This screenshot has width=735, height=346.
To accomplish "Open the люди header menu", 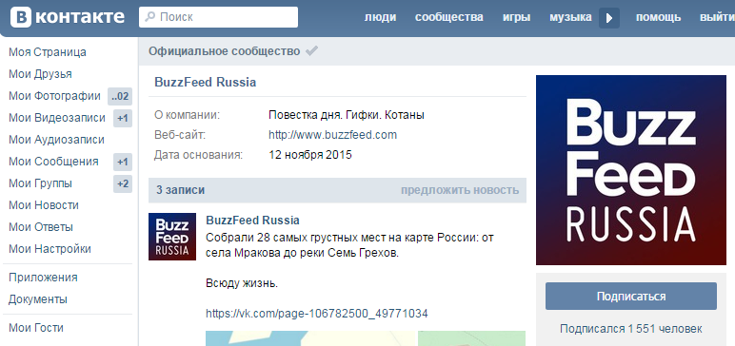I will tap(380, 17).
